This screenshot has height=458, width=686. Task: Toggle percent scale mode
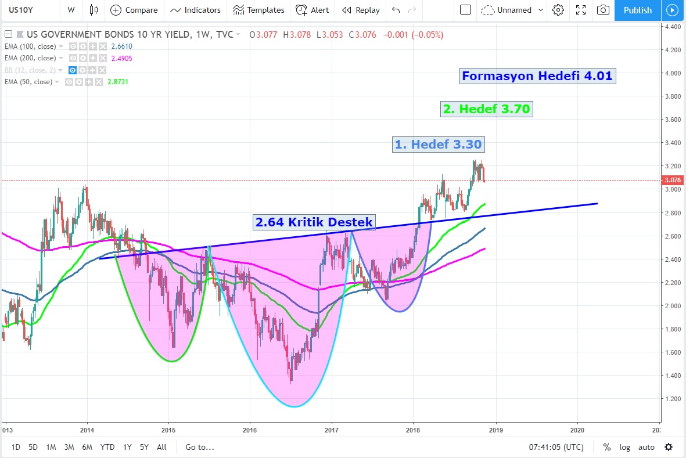607,447
